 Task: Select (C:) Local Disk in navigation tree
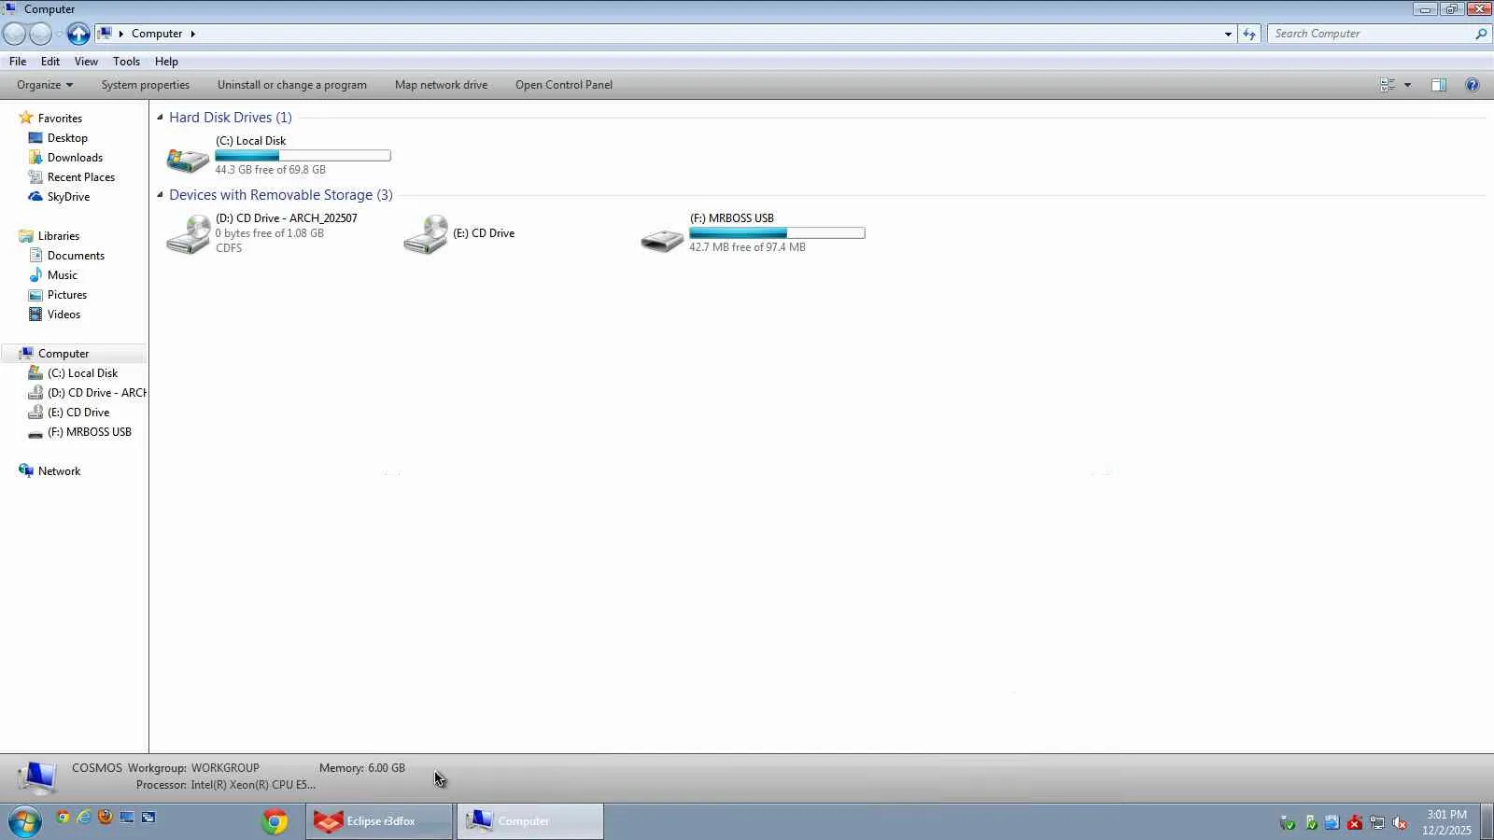(x=82, y=373)
